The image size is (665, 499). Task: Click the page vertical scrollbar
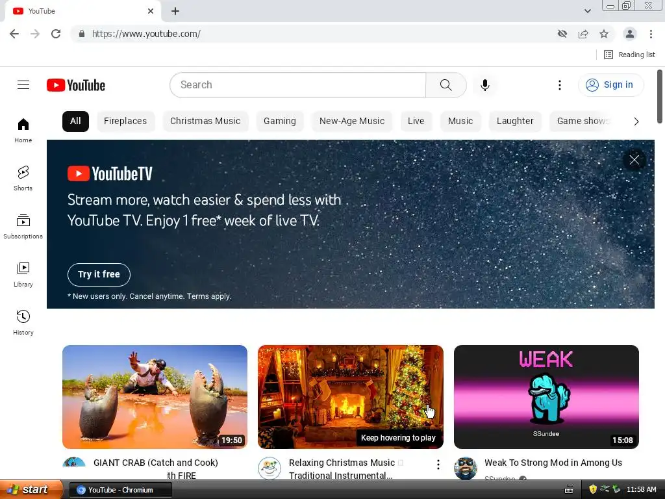660,96
